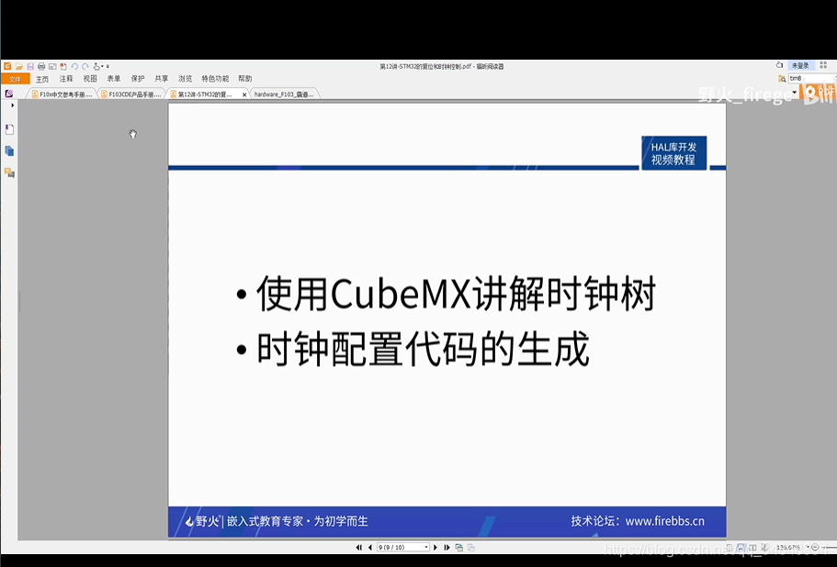Switch to the hardware_F103 document tab
Image resolution: width=837 pixels, height=567 pixels.
pos(284,94)
